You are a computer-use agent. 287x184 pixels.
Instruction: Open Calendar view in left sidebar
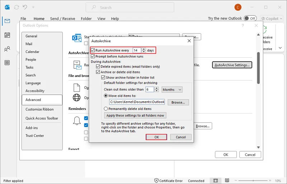pyautogui.click(x=7, y=35)
